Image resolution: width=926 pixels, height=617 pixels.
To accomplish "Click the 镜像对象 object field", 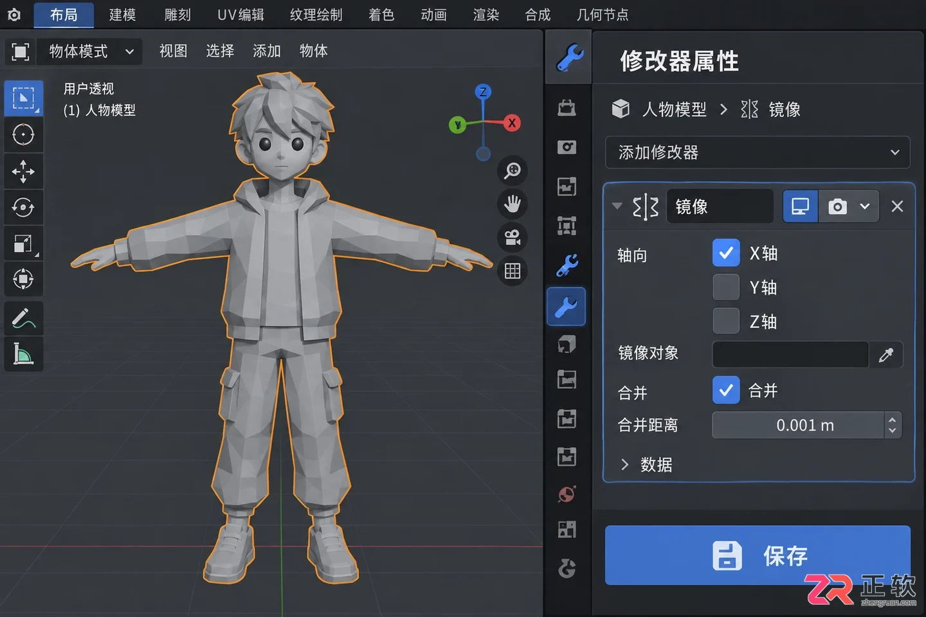I will tap(790, 355).
